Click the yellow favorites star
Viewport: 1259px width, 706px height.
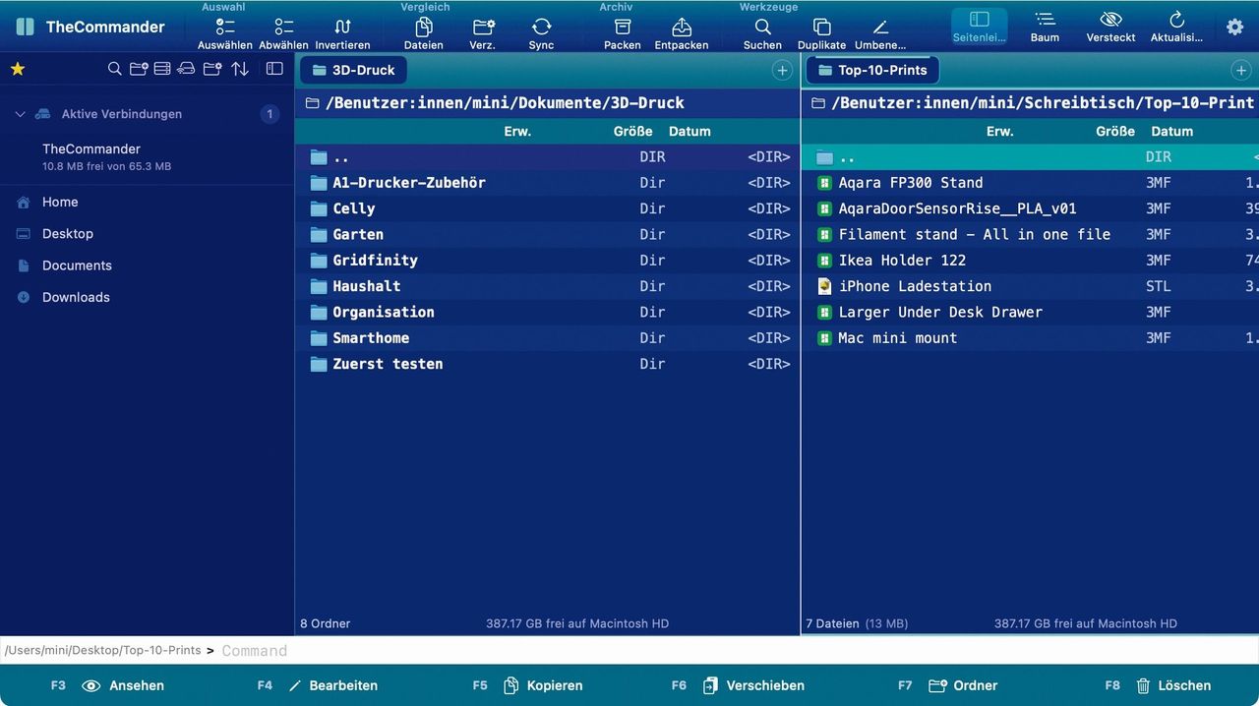[18, 69]
